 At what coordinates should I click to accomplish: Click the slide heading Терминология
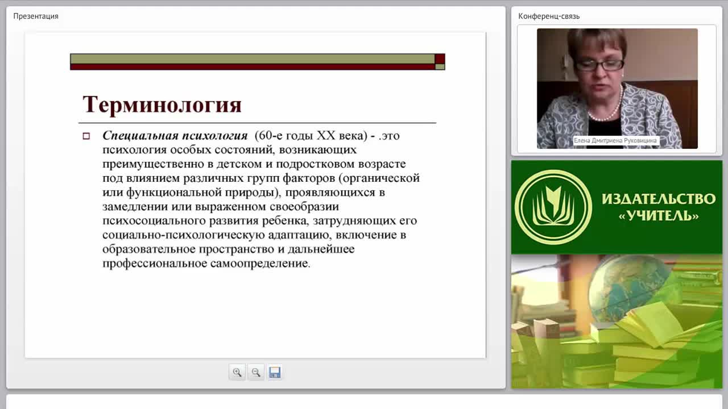162,105
